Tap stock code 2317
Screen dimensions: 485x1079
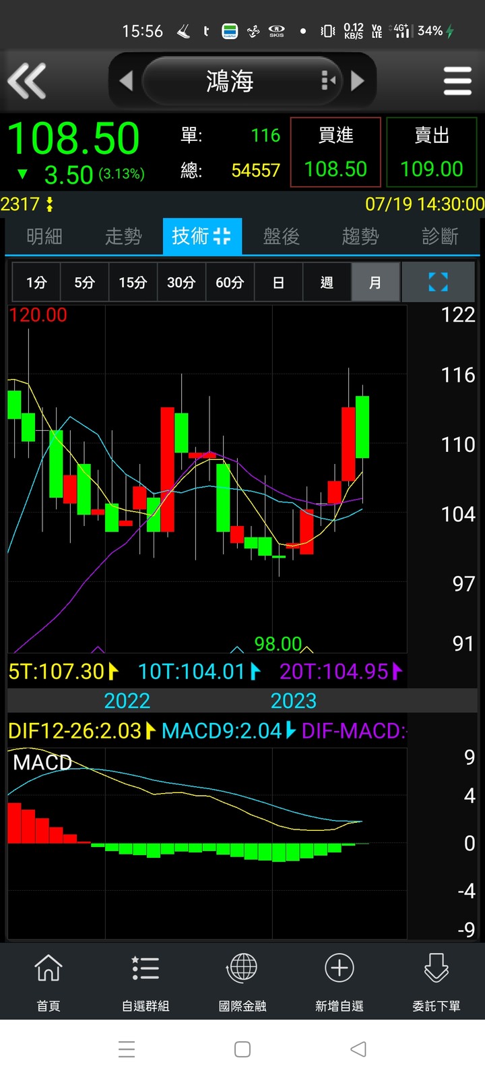pos(20,204)
